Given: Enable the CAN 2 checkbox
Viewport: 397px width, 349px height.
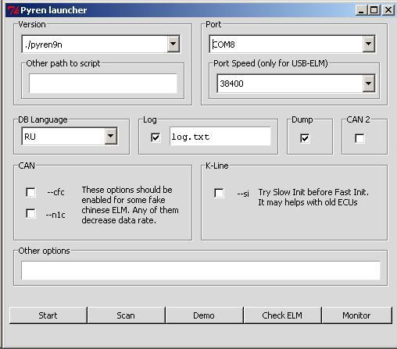Looking at the screenshot, I should coord(359,138).
